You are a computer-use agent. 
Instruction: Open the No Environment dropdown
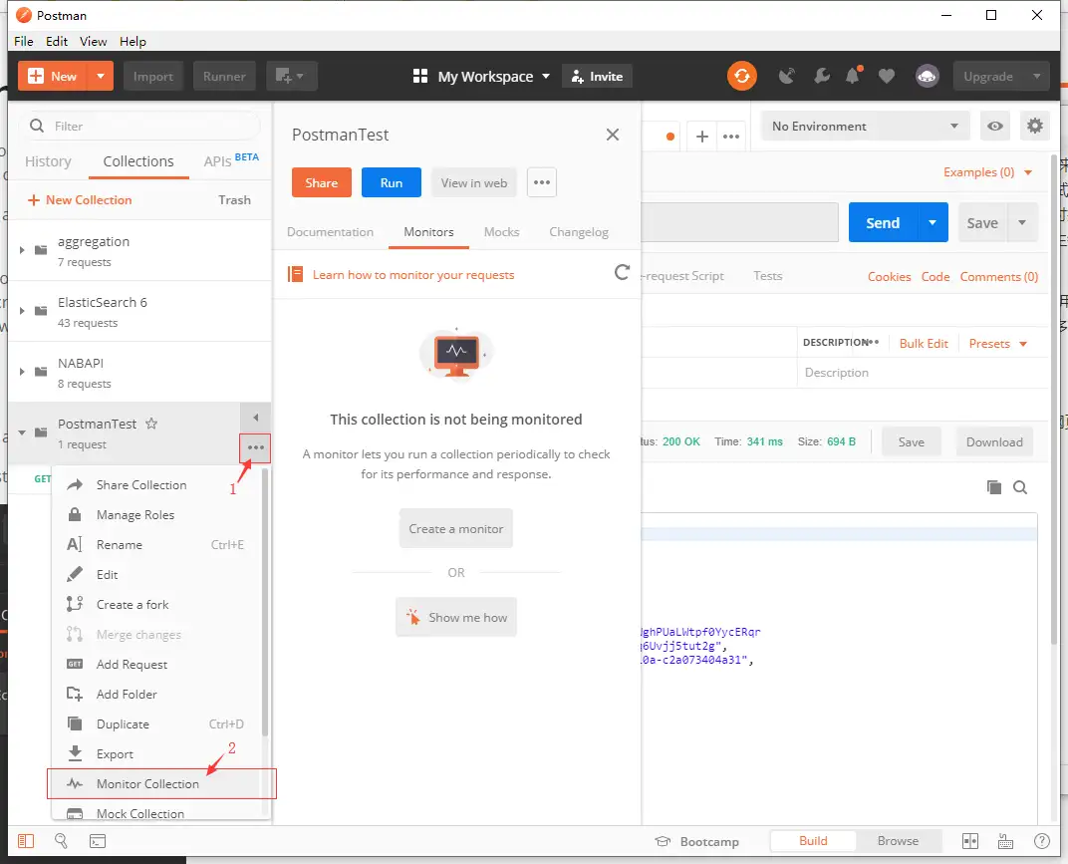(x=864, y=127)
